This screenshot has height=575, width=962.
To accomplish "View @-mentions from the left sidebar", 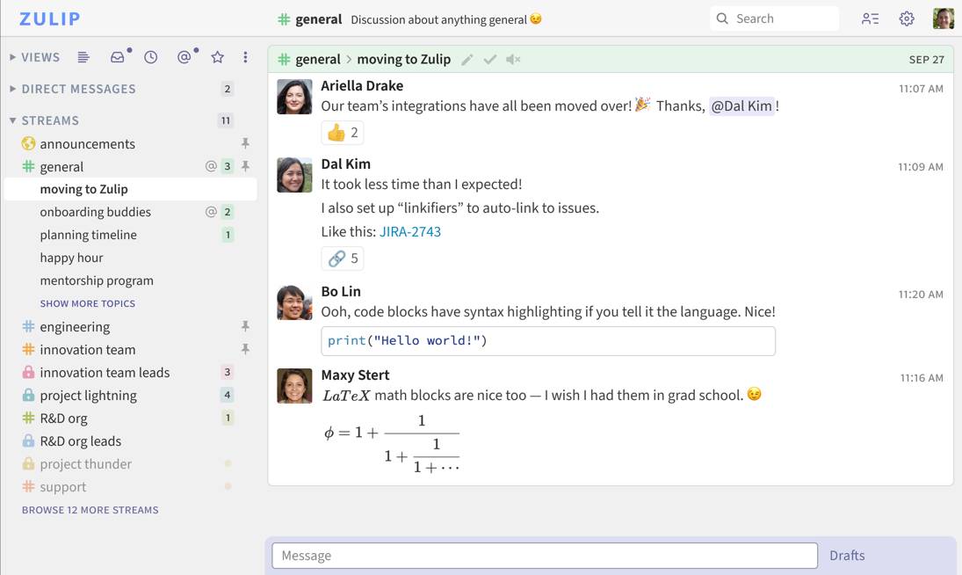I will tap(184, 56).
